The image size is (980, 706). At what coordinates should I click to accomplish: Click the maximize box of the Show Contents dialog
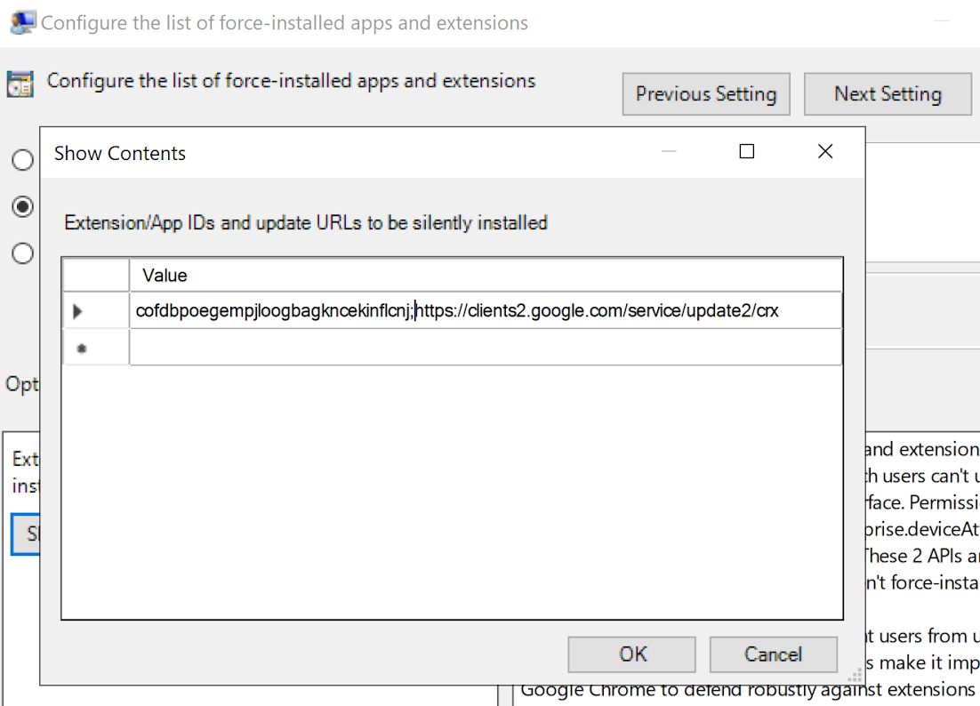(x=746, y=152)
